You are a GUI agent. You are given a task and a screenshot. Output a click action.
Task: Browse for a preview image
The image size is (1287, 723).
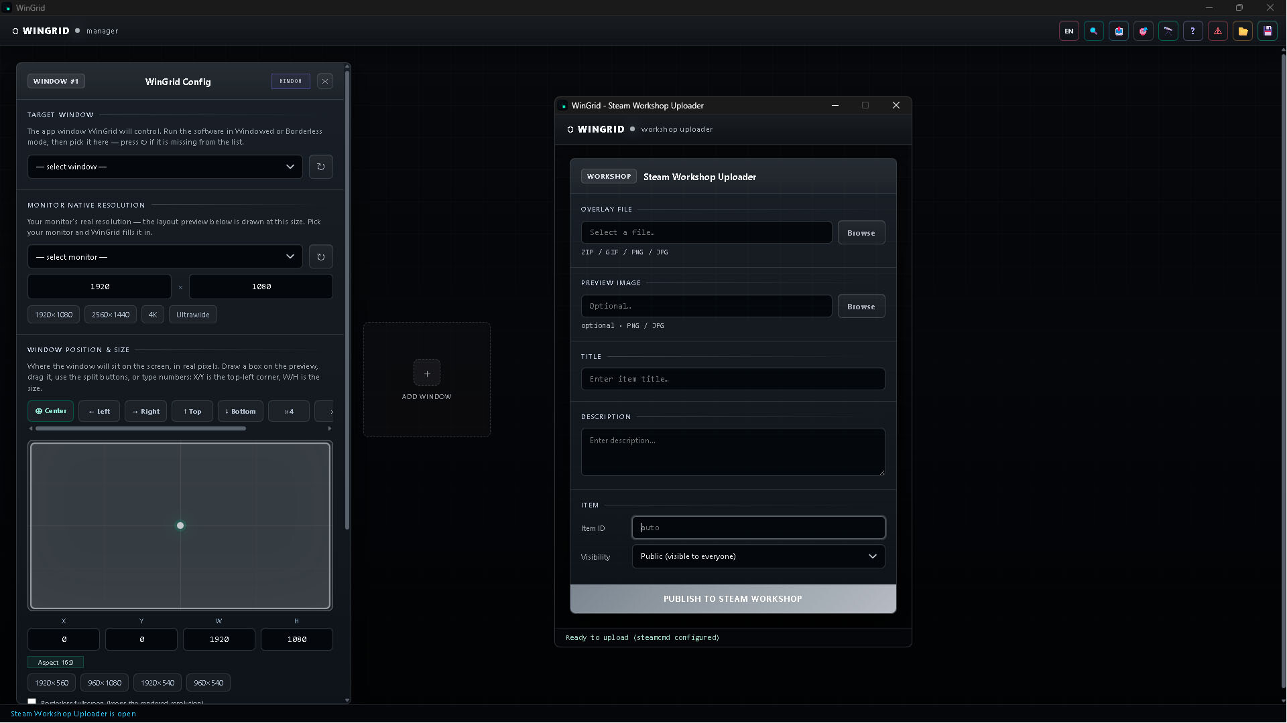pyautogui.click(x=861, y=306)
